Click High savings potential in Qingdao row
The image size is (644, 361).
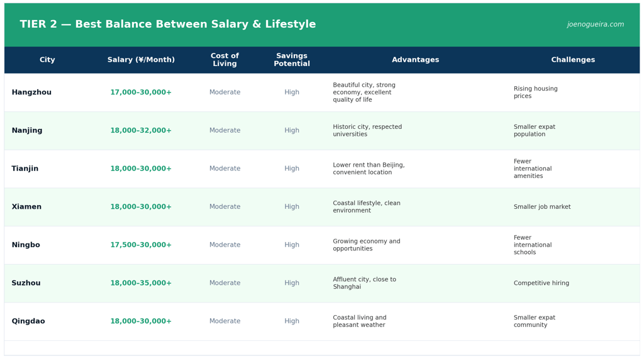click(x=292, y=321)
